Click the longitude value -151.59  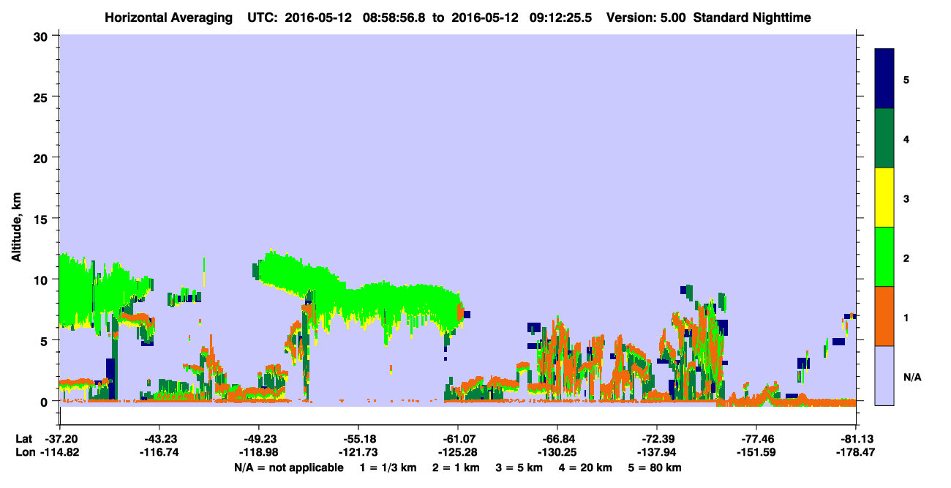coord(756,452)
